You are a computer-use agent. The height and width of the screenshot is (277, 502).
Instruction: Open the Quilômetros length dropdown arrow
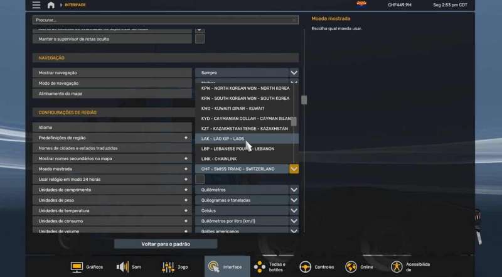[x=294, y=190]
